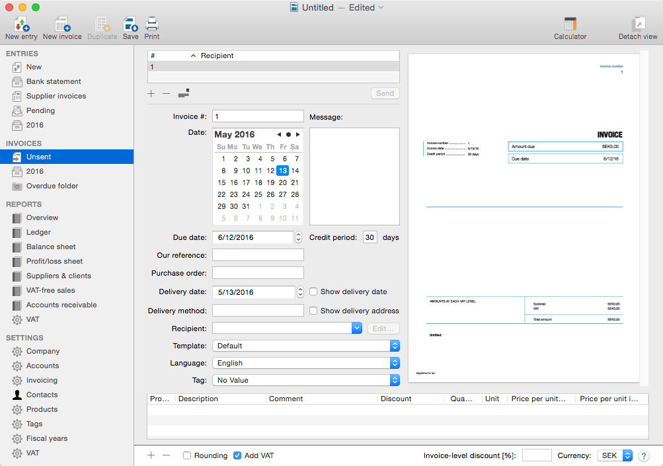Open the Template dropdown showing Default

point(306,346)
